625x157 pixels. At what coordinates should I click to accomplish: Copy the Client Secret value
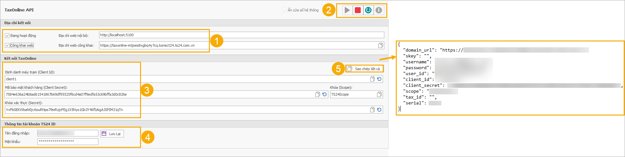[x=317, y=94]
